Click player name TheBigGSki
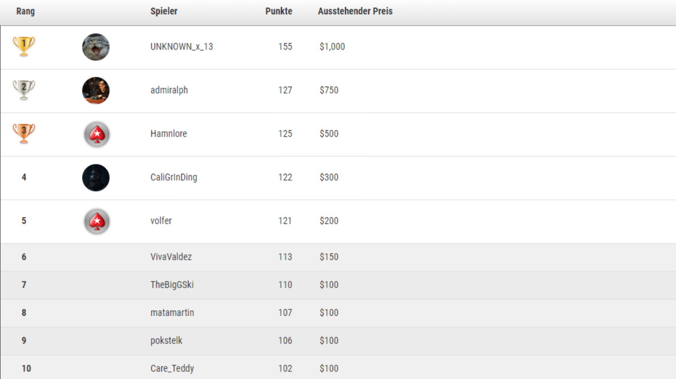The image size is (676, 379). 172,285
